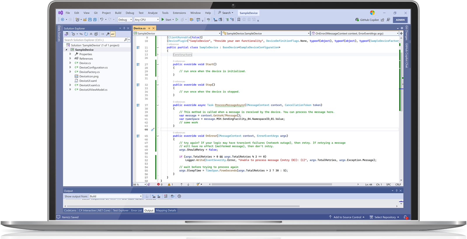
Task: Expand the DeviceFactory.cs tree node
Action: (70, 72)
